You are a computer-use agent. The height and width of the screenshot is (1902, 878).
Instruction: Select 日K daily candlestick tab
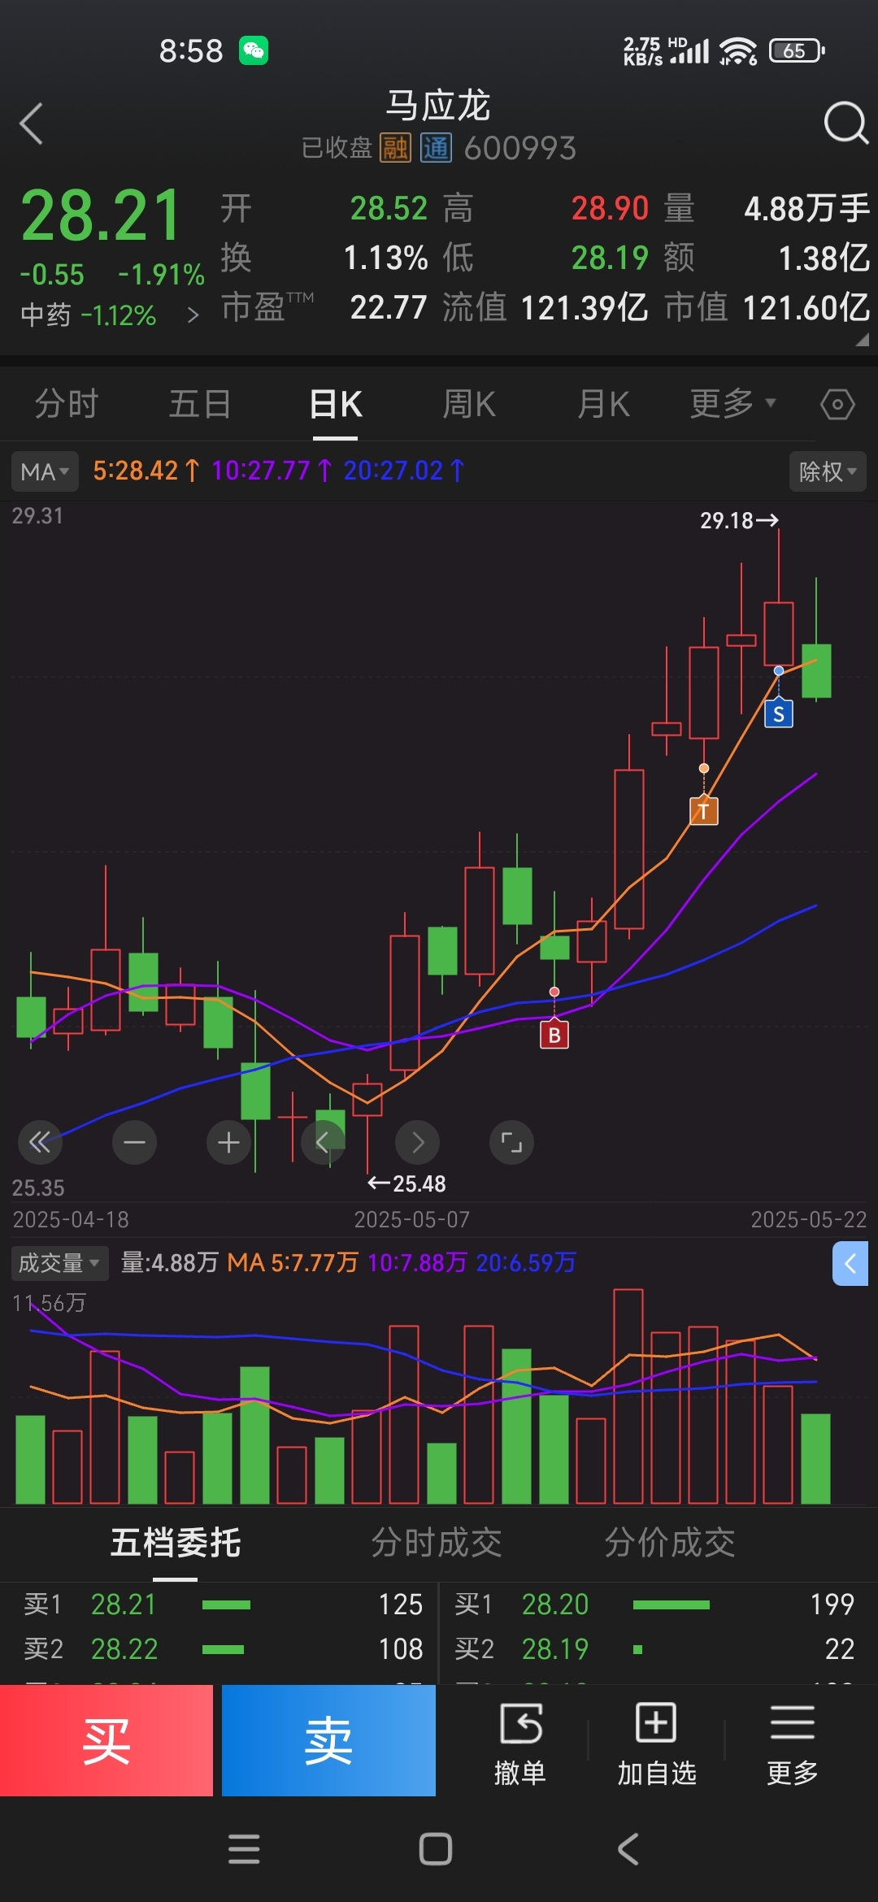[336, 403]
